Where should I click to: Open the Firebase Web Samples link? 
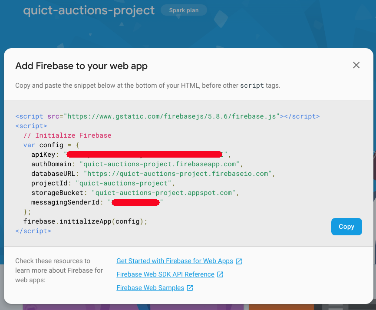tap(150, 288)
